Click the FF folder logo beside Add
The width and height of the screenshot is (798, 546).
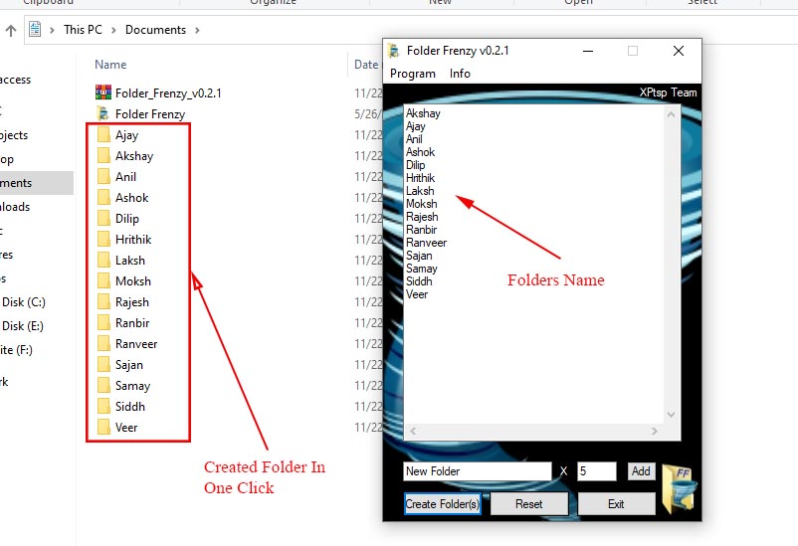coord(680,487)
